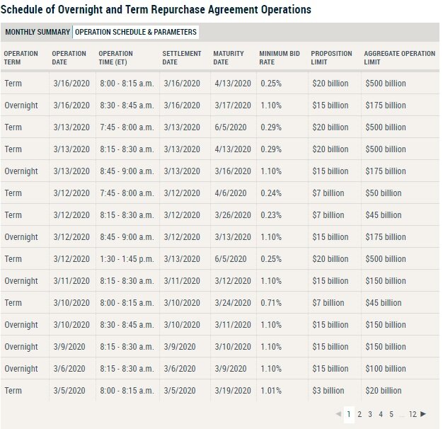Viewport: 443px width, 429px height.
Task: Select current page 1 in pagination
Action: pyautogui.click(x=349, y=414)
